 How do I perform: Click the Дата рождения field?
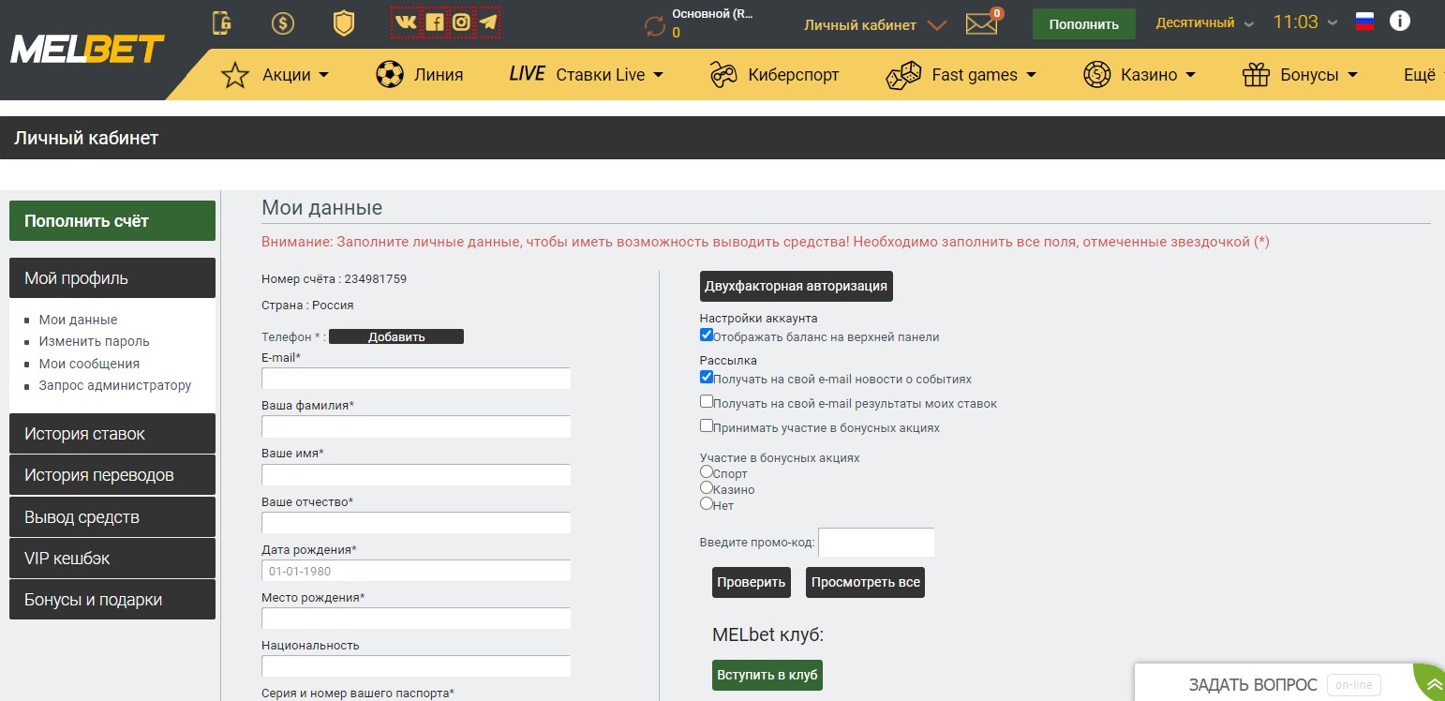(x=416, y=571)
